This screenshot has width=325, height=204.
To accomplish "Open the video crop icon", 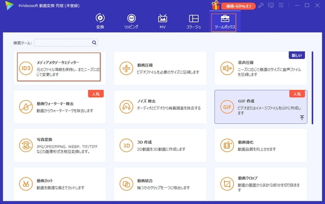I will (227, 184).
